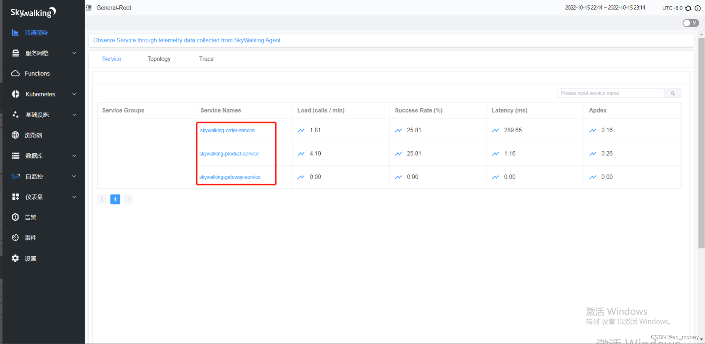Click the 仪表盘 dashboard icon

[x=15, y=197]
